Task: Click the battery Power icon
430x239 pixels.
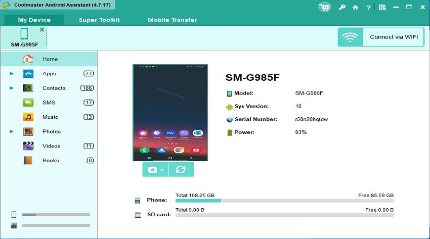Action: [x=230, y=132]
